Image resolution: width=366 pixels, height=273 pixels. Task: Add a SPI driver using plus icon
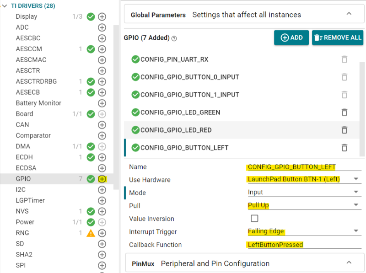[102, 265]
